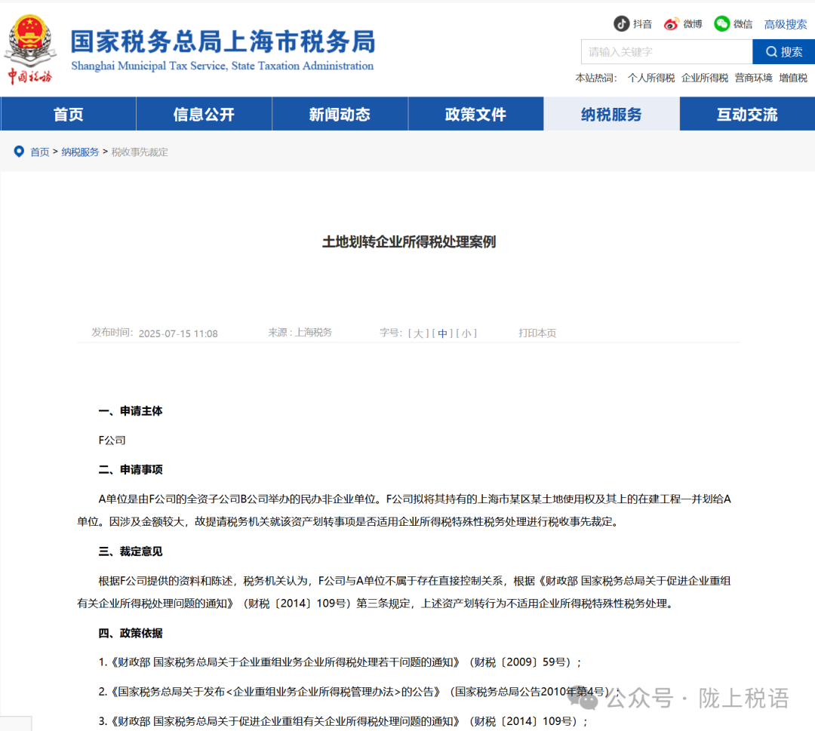Go to 首页 in main navigation bar
This screenshot has height=731, width=815.
(x=68, y=114)
